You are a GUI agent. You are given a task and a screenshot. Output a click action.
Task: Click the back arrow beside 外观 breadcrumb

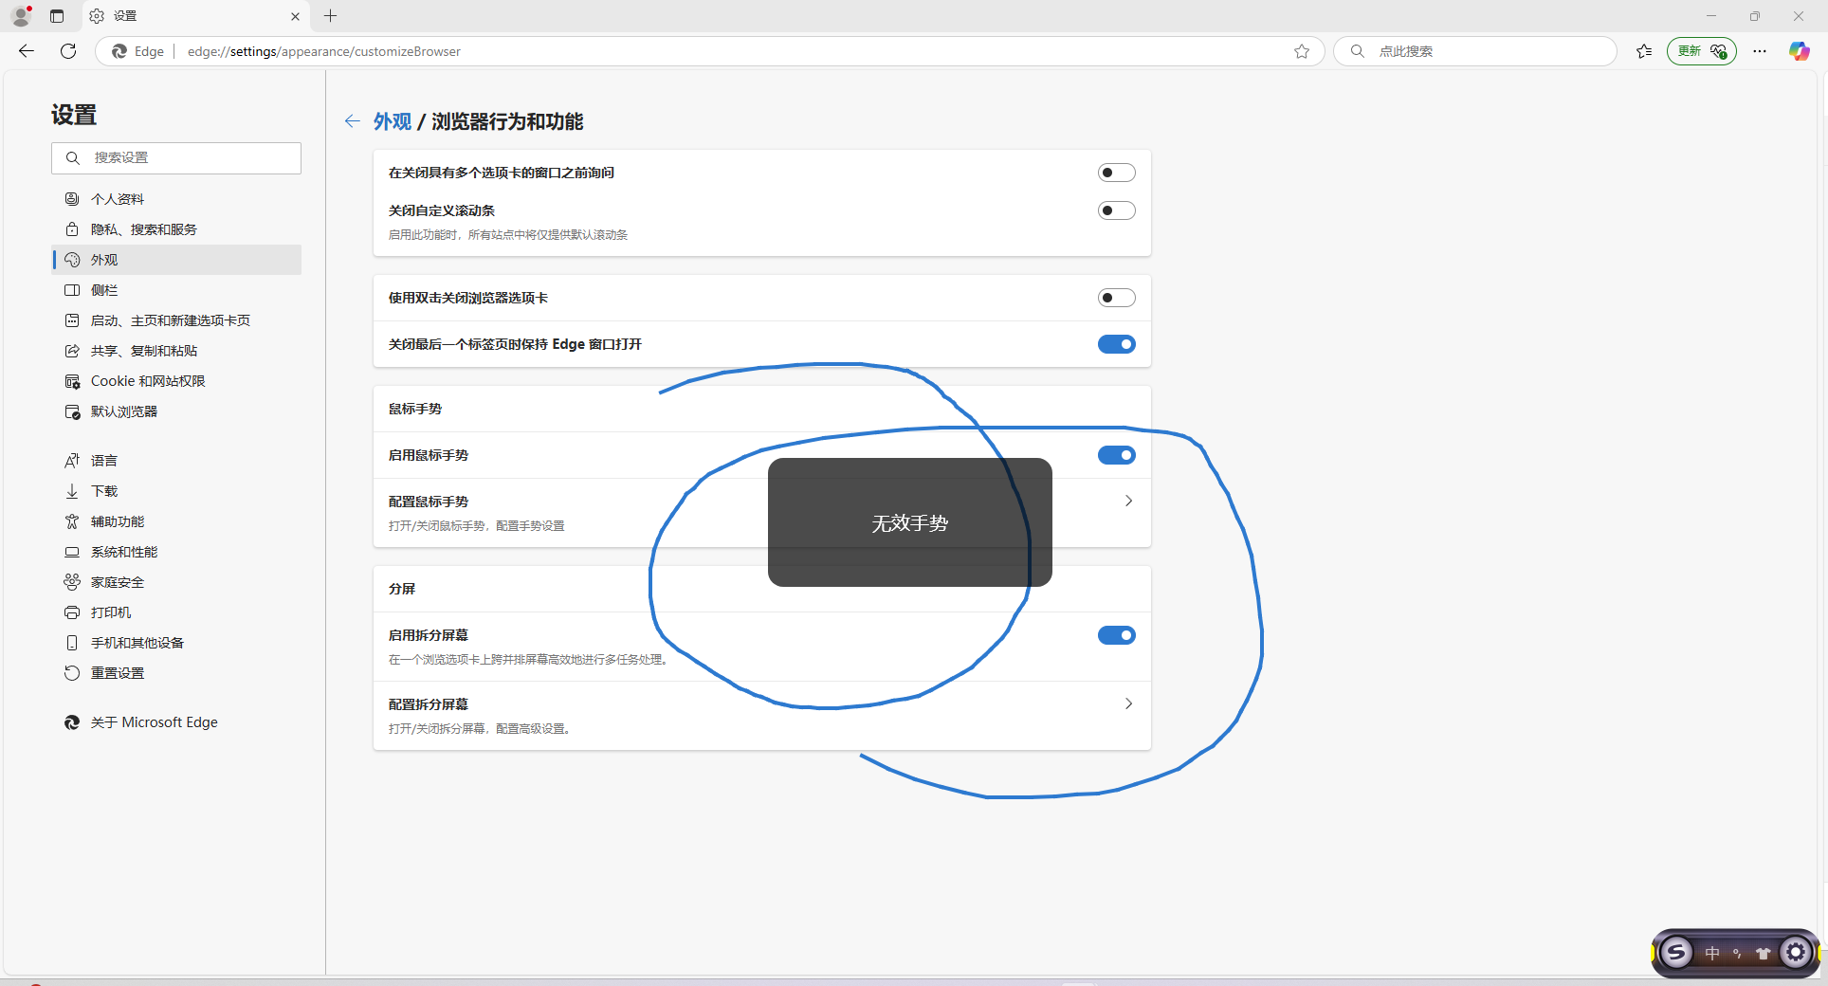353,121
